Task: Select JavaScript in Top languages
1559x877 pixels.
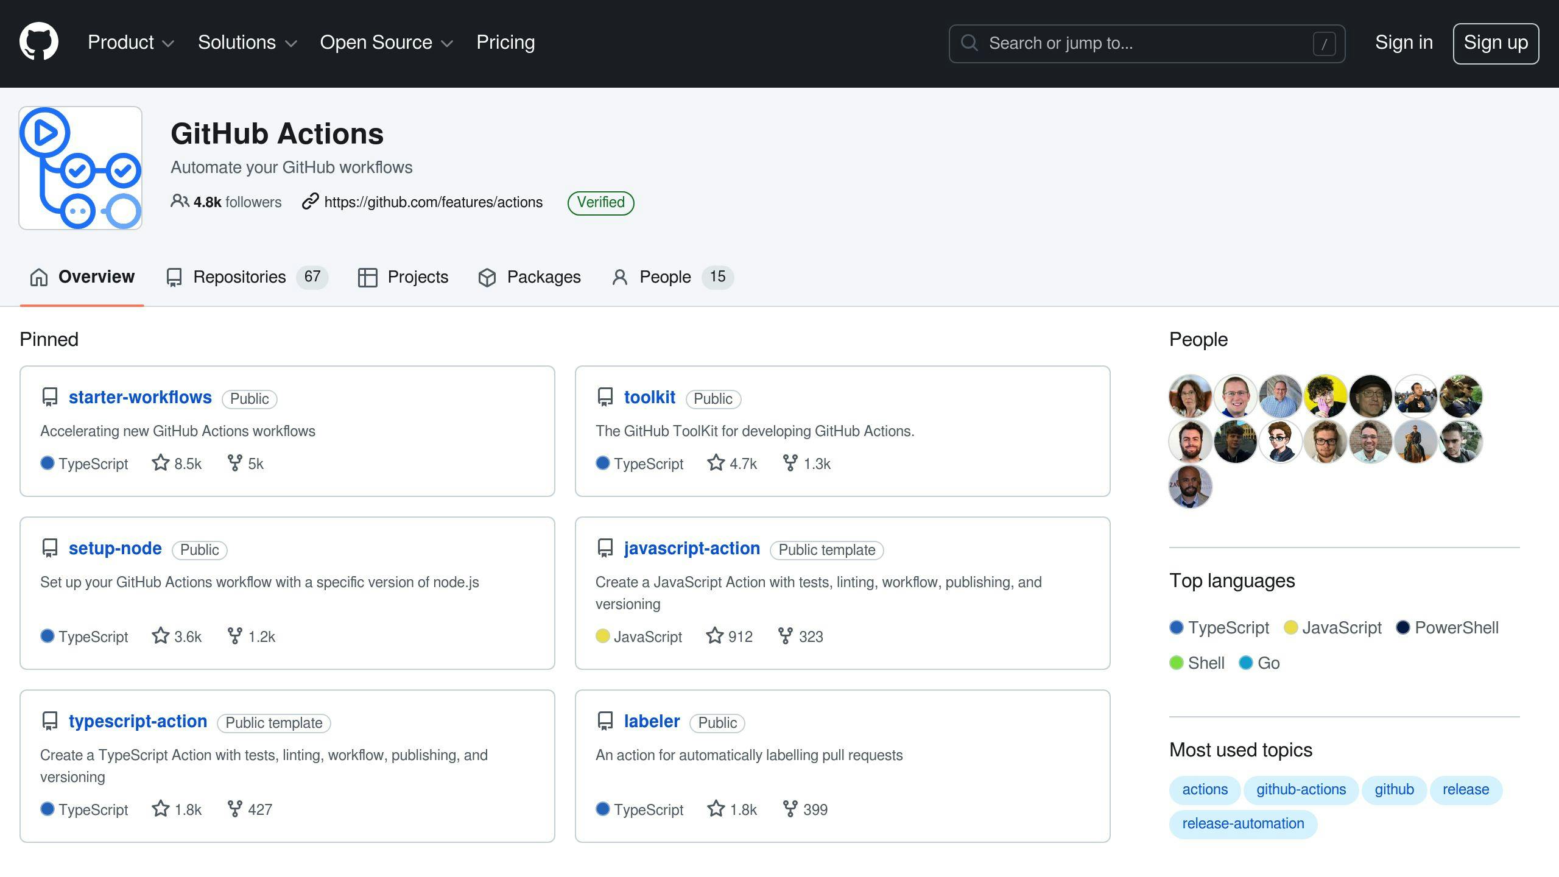Action: pos(1332,628)
